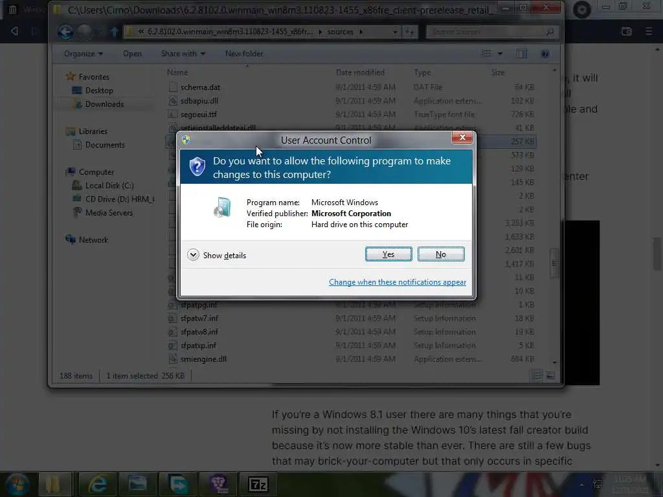Viewport: 663px width, 497px height.
Task: Click the Microsoft Windows setup program icon
Action: tap(223, 207)
